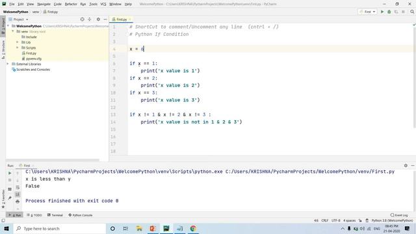416x234 pixels.
Task: Open Cortana circle icon on taskbar
Action: pos(112,228)
